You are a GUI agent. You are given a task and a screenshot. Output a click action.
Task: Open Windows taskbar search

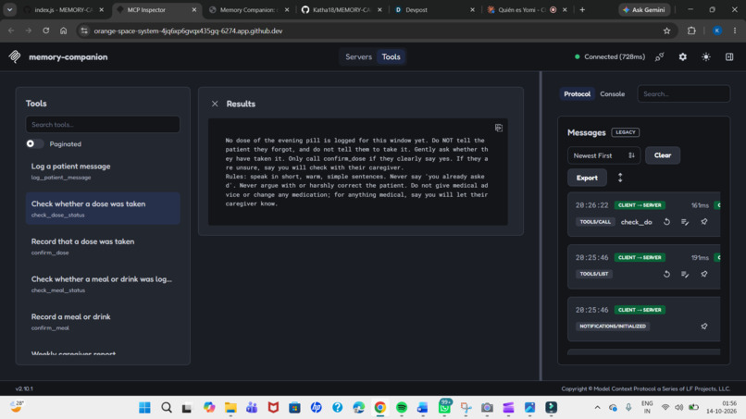click(166, 408)
